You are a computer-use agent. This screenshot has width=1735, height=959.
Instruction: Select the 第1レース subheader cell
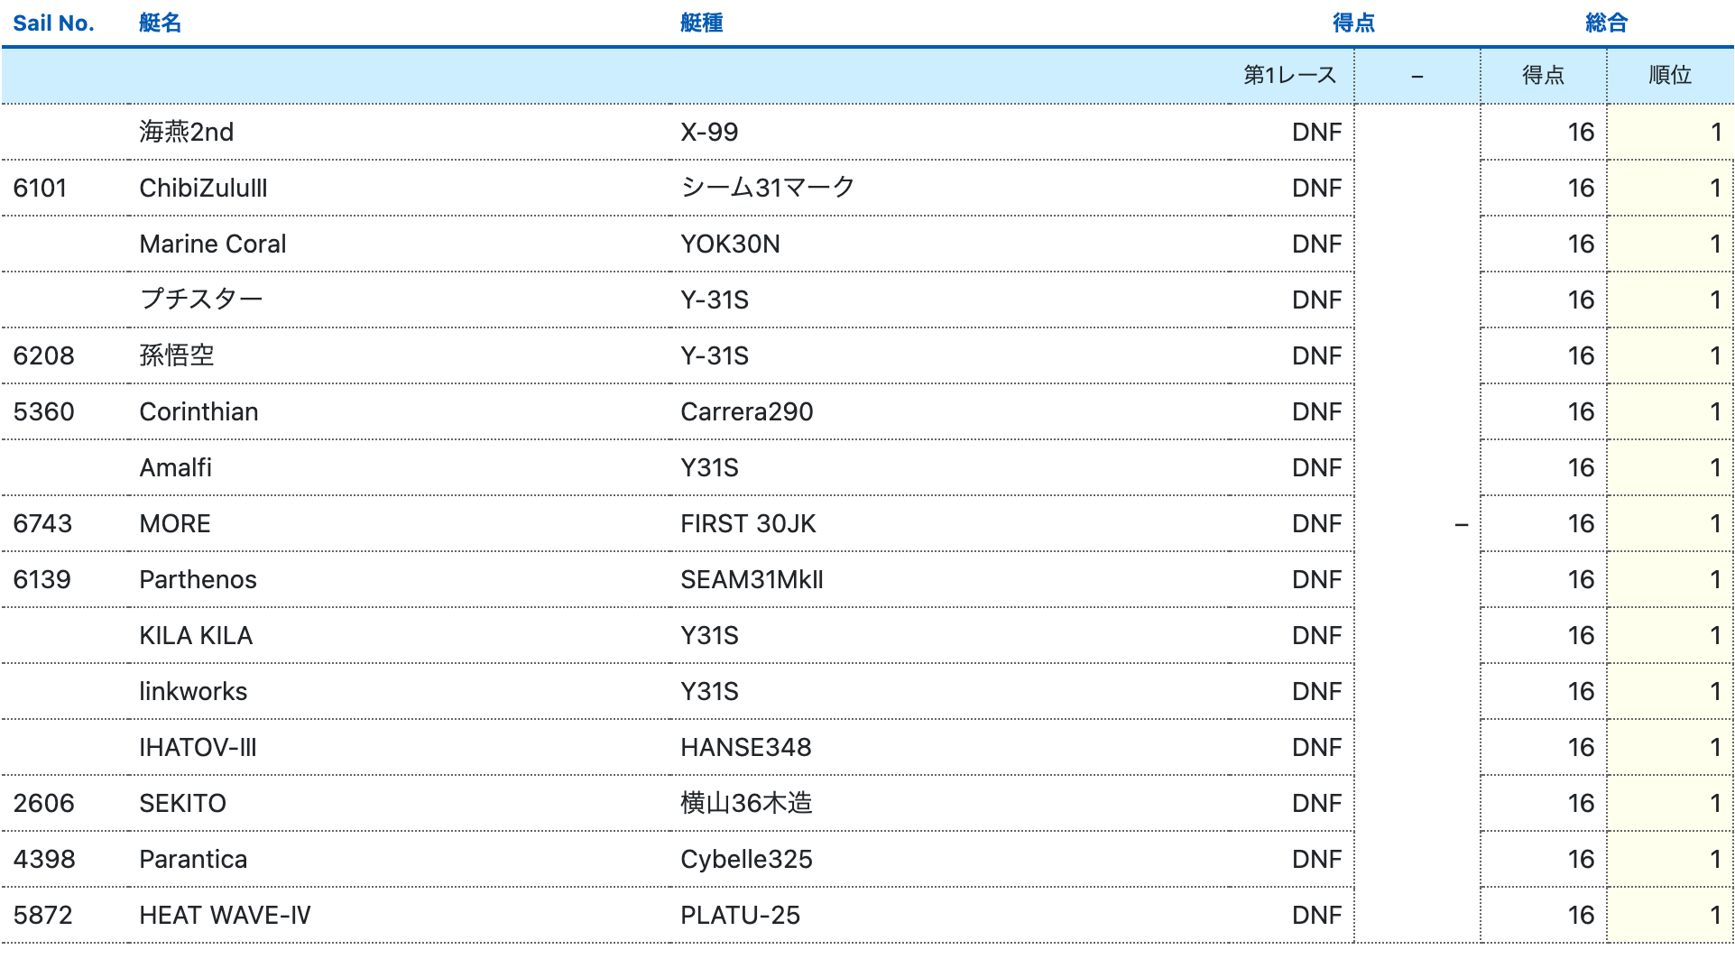pos(1289,76)
